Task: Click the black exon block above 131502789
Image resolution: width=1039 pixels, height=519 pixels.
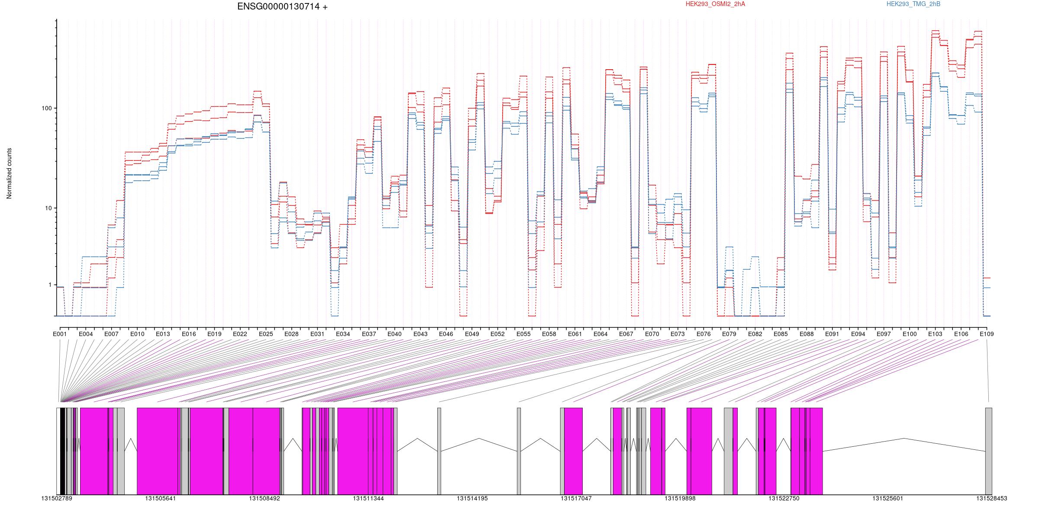Action: tap(63, 451)
